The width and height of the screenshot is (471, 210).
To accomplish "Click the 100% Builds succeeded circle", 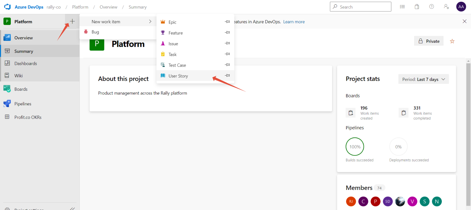I will click(355, 147).
